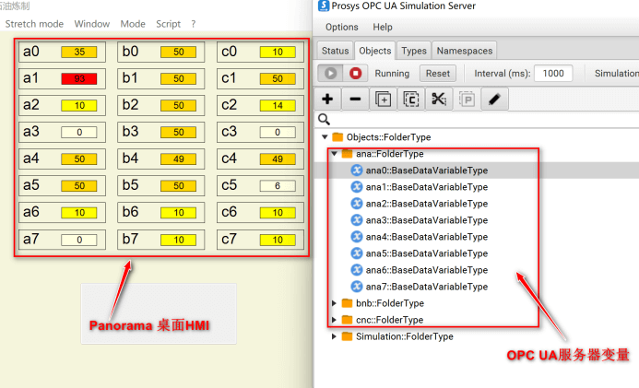Click the scissors cut icon
Viewport: 639px width, 388px height.
439,99
